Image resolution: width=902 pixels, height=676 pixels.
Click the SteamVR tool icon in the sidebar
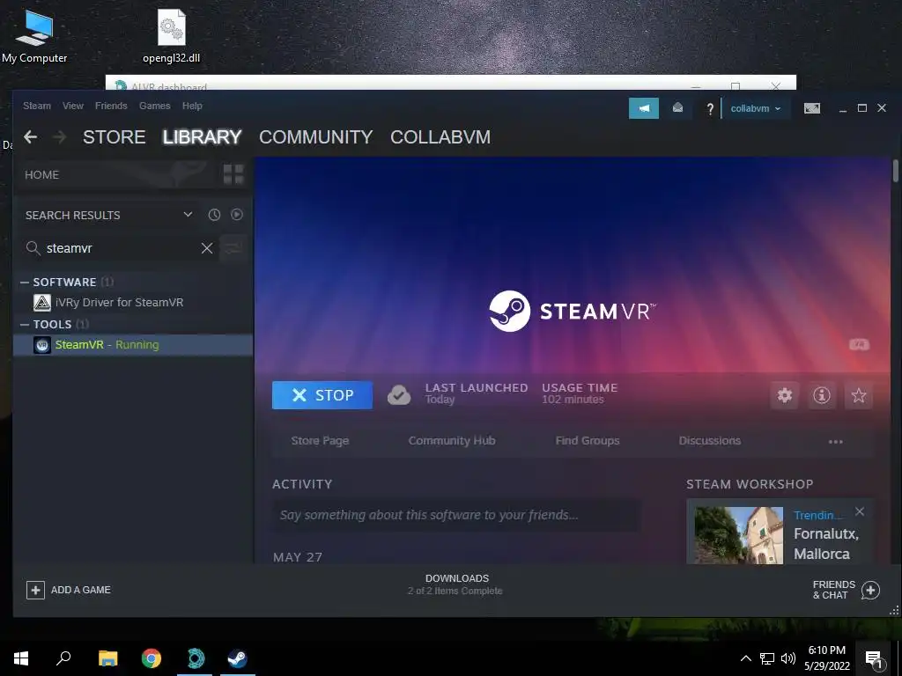[42, 345]
